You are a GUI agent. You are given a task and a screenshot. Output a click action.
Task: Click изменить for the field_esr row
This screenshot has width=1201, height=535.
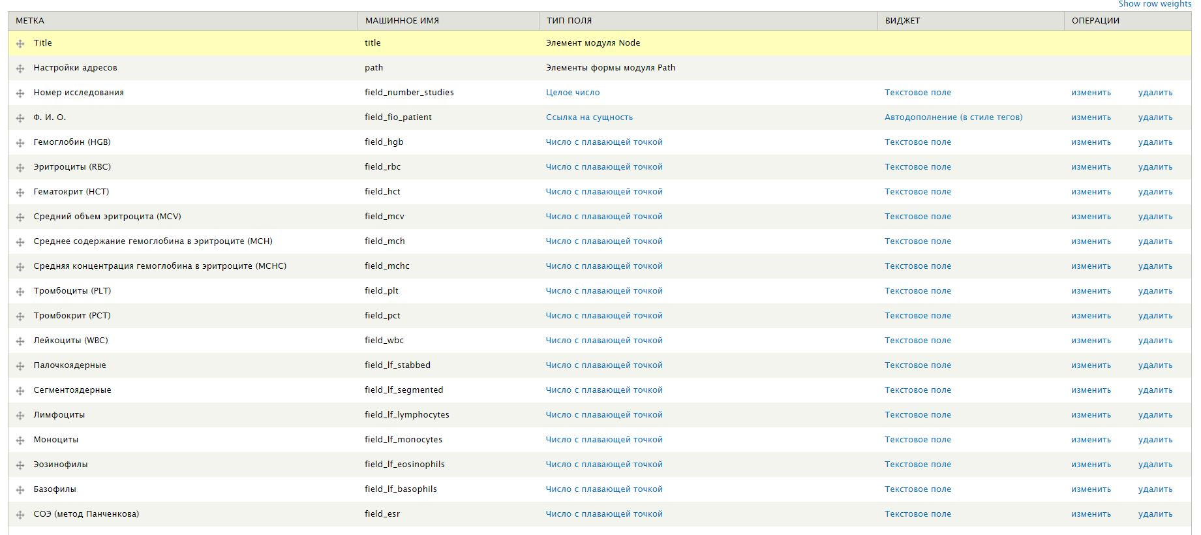click(x=1091, y=514)
